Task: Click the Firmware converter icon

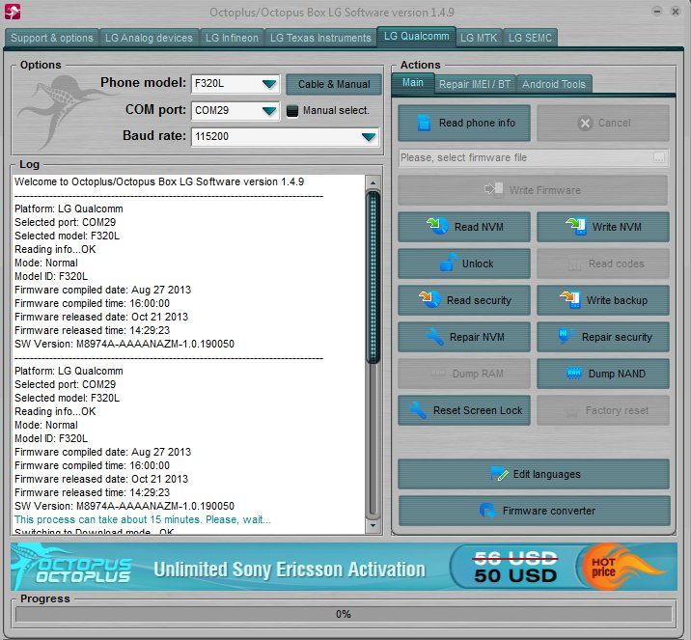Action: (487, 510)
